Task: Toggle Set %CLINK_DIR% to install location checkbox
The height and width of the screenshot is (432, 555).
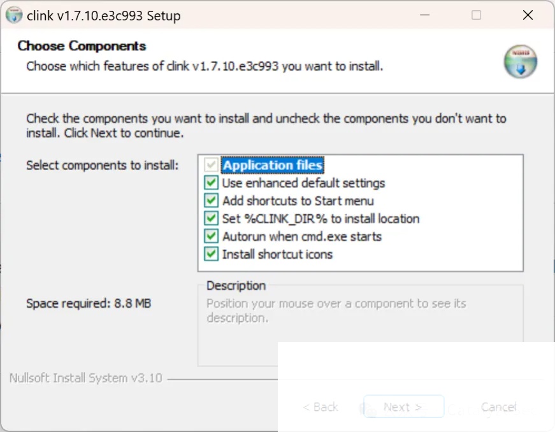Action: (x=211, y=219)
